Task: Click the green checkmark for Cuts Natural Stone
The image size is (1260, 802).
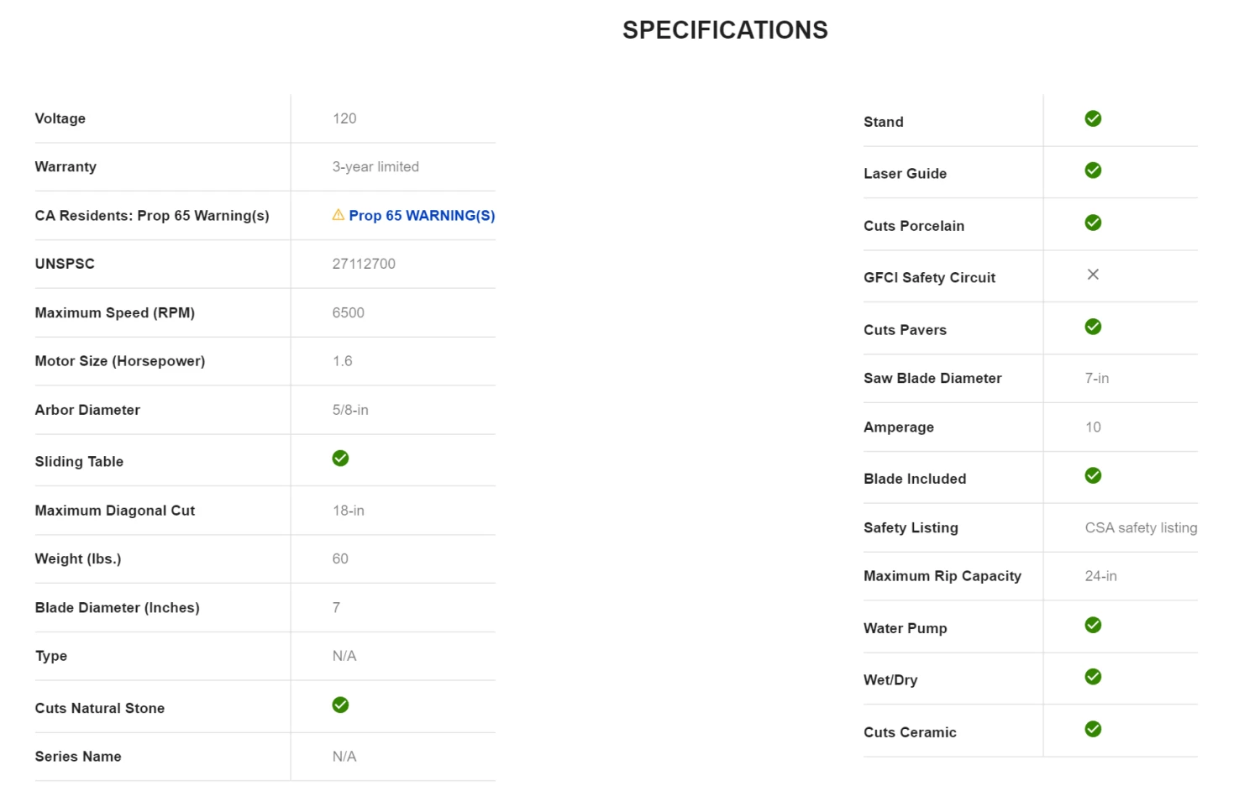Action: click(x=340, y=705)
